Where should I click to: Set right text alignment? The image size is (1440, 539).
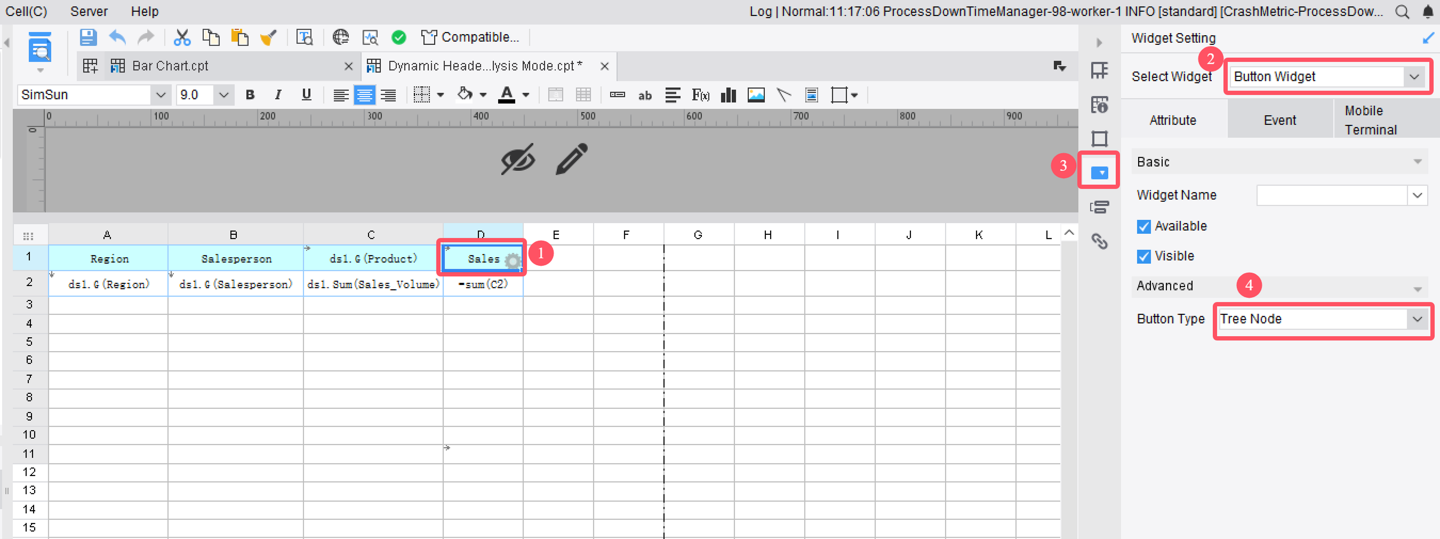388,96
